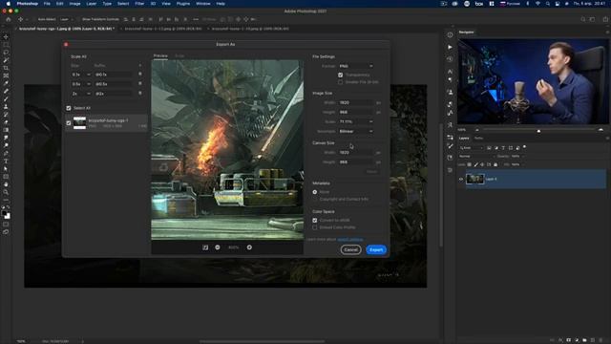Zoom out of the export preview
Image resolution: width=611 pixels, height=344 pixels.
pyautogui.click(x=218, y=247)
